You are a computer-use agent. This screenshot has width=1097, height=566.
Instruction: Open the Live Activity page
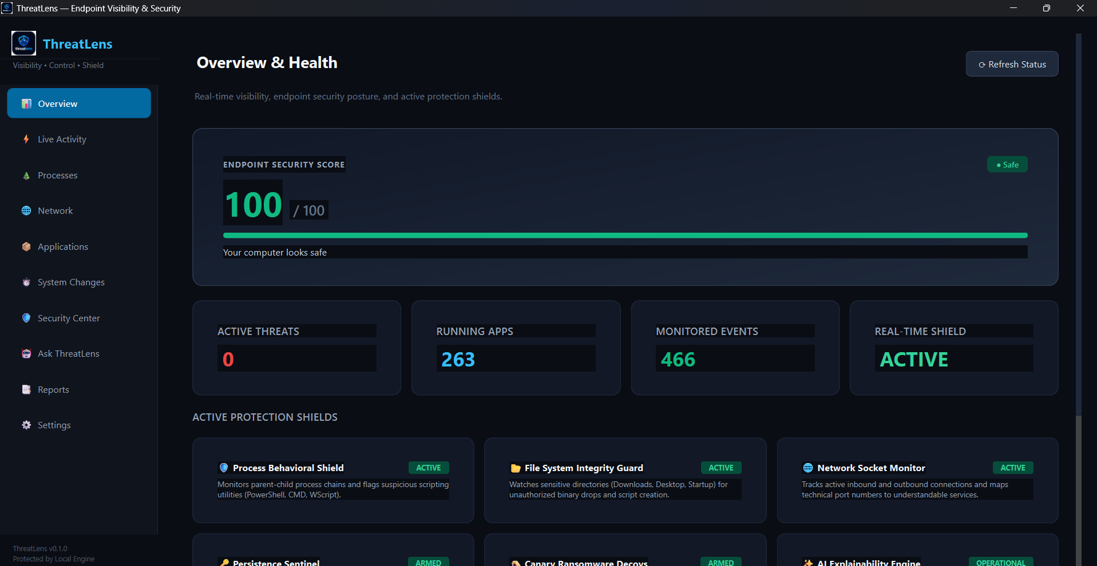click(x=79, y=139)
